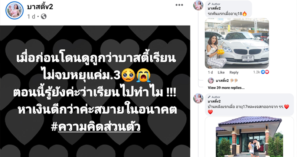Click the 1d timestamp of the post
The width and height of the screenshot is (297, 157).
pyautogui.click(x=31, y=17)
